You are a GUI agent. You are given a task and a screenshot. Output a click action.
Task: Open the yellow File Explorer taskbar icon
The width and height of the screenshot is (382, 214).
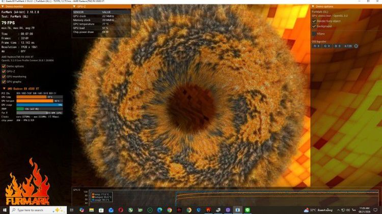coord(91,210)
